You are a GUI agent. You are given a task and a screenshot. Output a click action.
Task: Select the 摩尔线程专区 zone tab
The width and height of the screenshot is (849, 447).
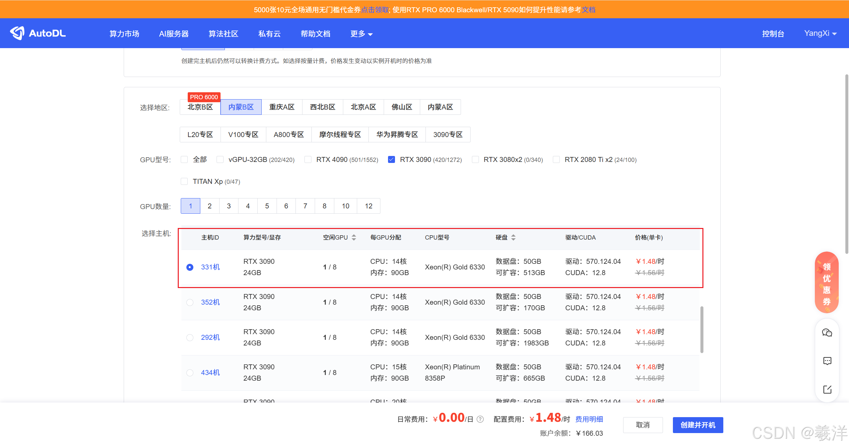tap(340, 135)
